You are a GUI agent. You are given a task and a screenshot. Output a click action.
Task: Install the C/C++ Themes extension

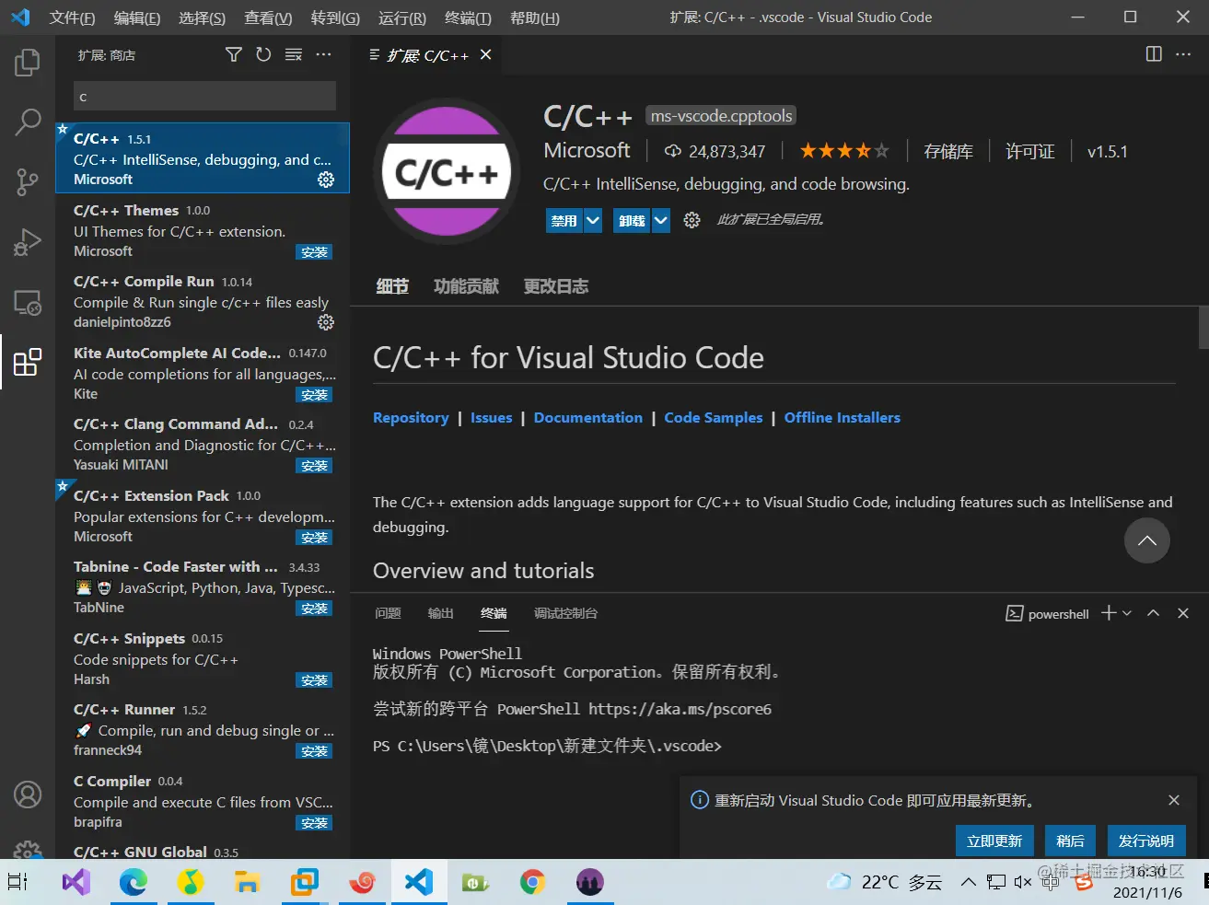(x=314, y=252)
